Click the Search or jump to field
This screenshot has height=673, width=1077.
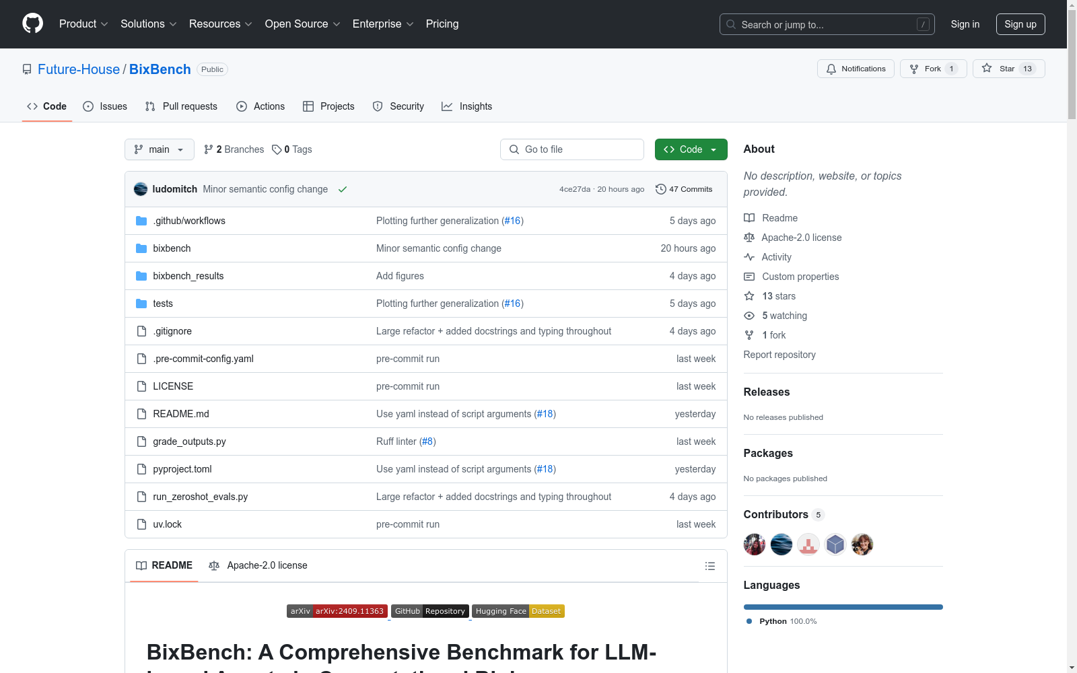(827, 24)
